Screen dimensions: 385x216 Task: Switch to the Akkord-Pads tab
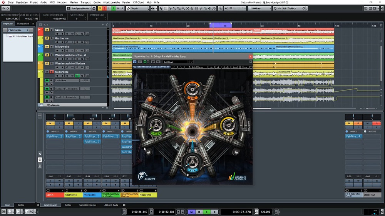tap(111, 205)
